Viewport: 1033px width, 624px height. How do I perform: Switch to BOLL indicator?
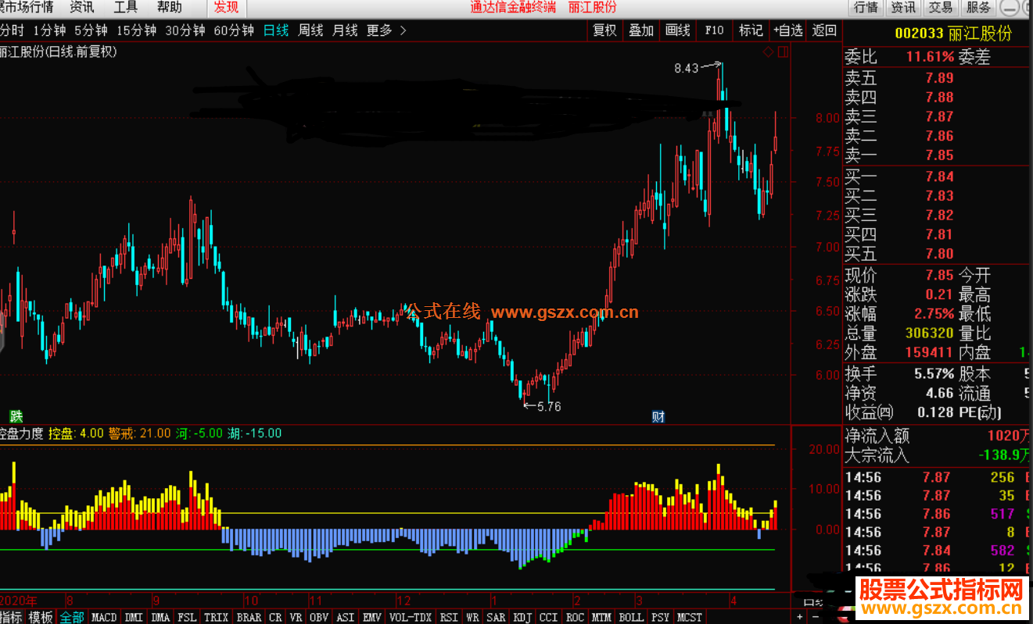(631, 617)
